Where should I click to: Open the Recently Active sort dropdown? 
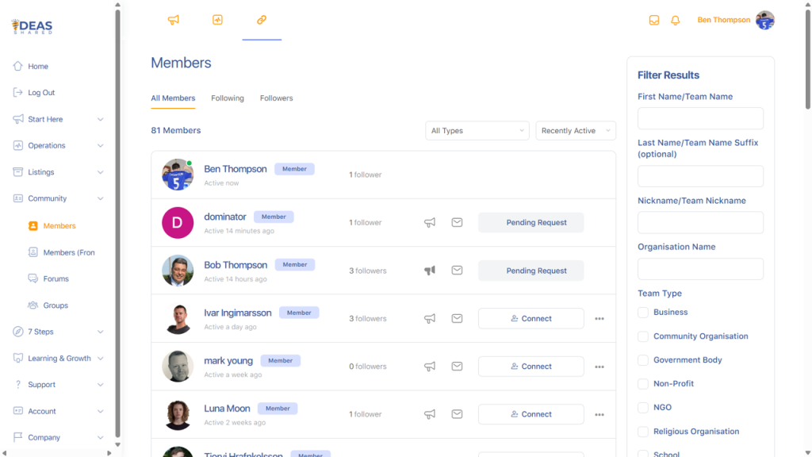(576, 131)
